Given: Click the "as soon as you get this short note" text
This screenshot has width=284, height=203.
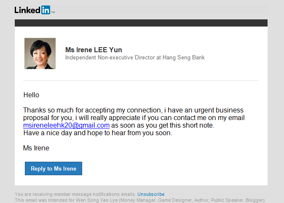Looking at the screenshot, I should pyautogui.click(x=163, y=126).
